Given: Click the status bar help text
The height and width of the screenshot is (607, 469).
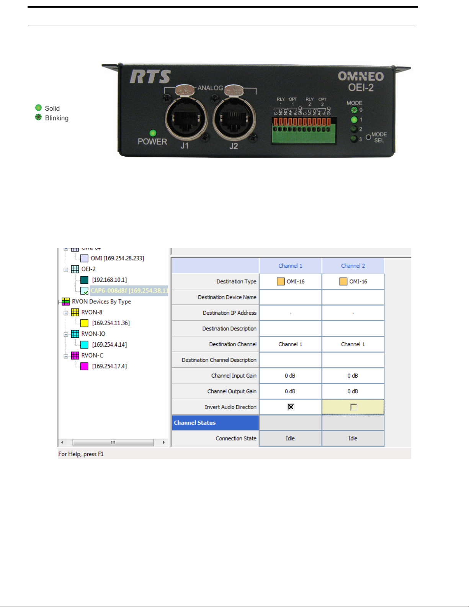Looking at the screenshot, I should point(81,454).
